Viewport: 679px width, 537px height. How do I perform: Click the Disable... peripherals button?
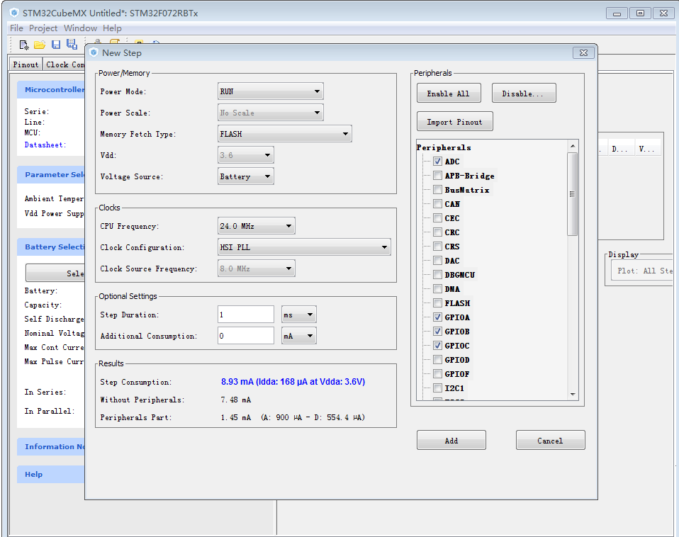pyautogui.click(x=524, y=93)
